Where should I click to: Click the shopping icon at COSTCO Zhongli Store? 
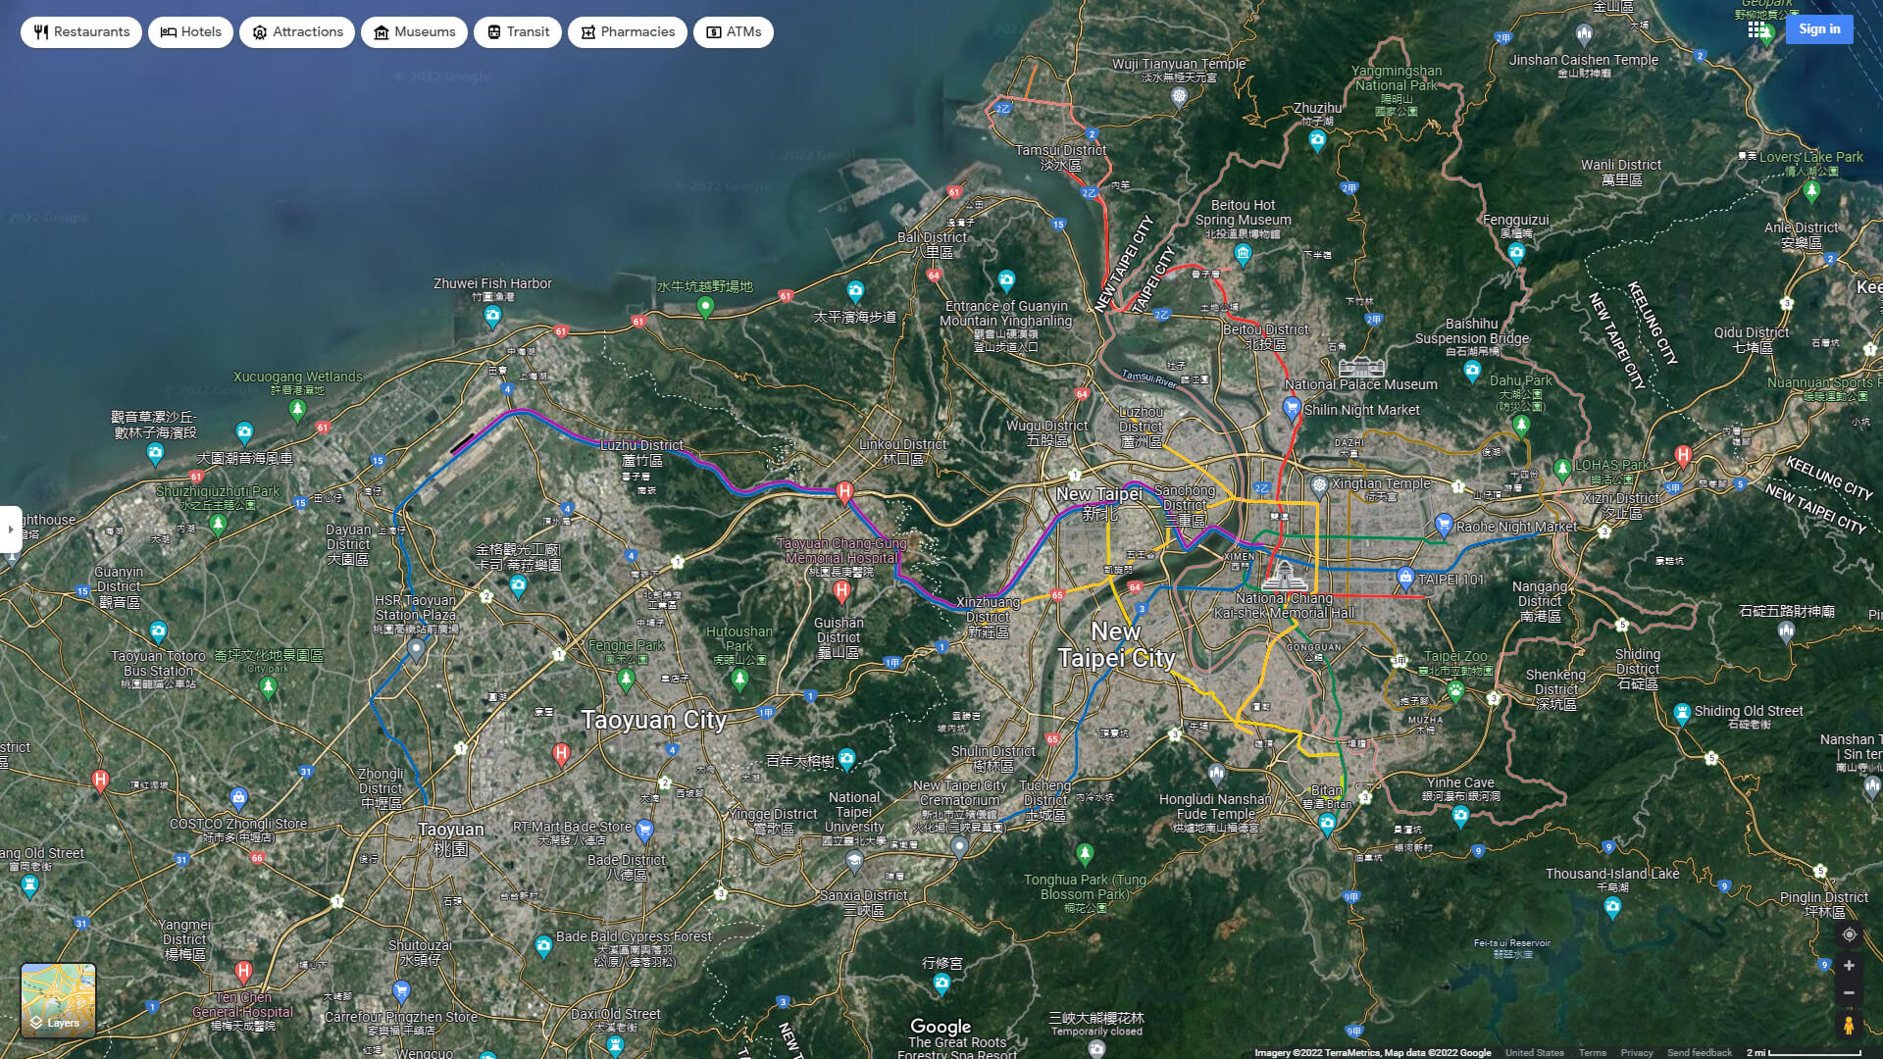point(238,797)
